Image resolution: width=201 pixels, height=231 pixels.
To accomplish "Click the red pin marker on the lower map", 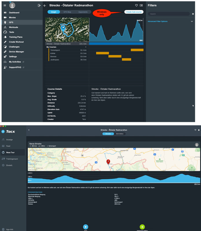I will [x=108, y=162].
